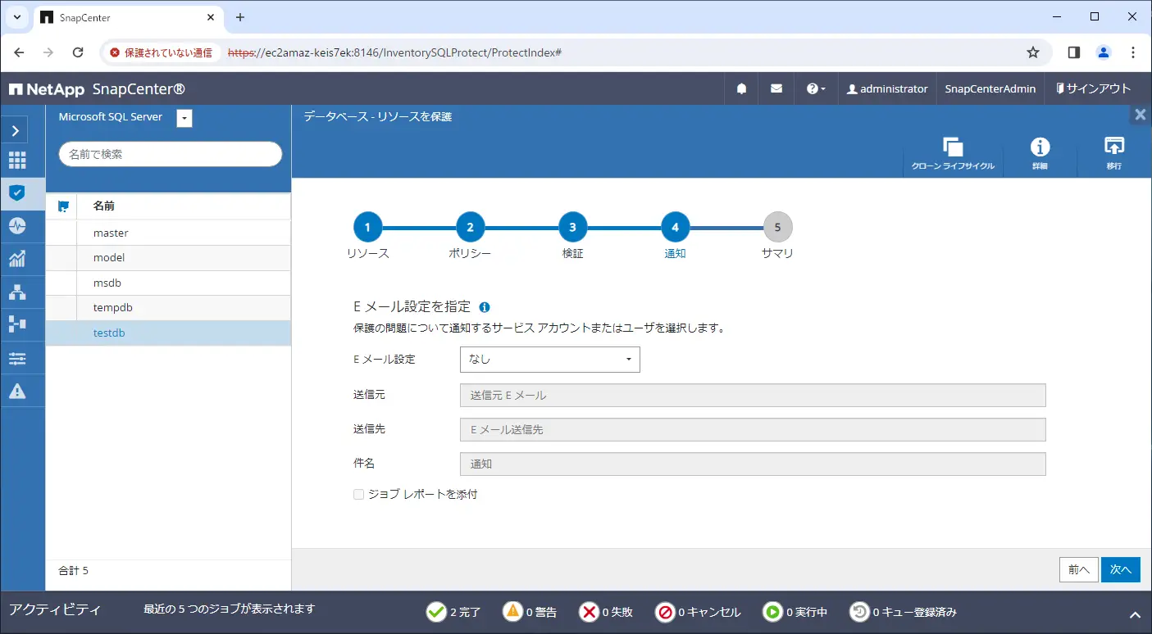Viewport: 1152px width, 634px height.
Task: Click the browser back arrow
Action: coord(19,52)
